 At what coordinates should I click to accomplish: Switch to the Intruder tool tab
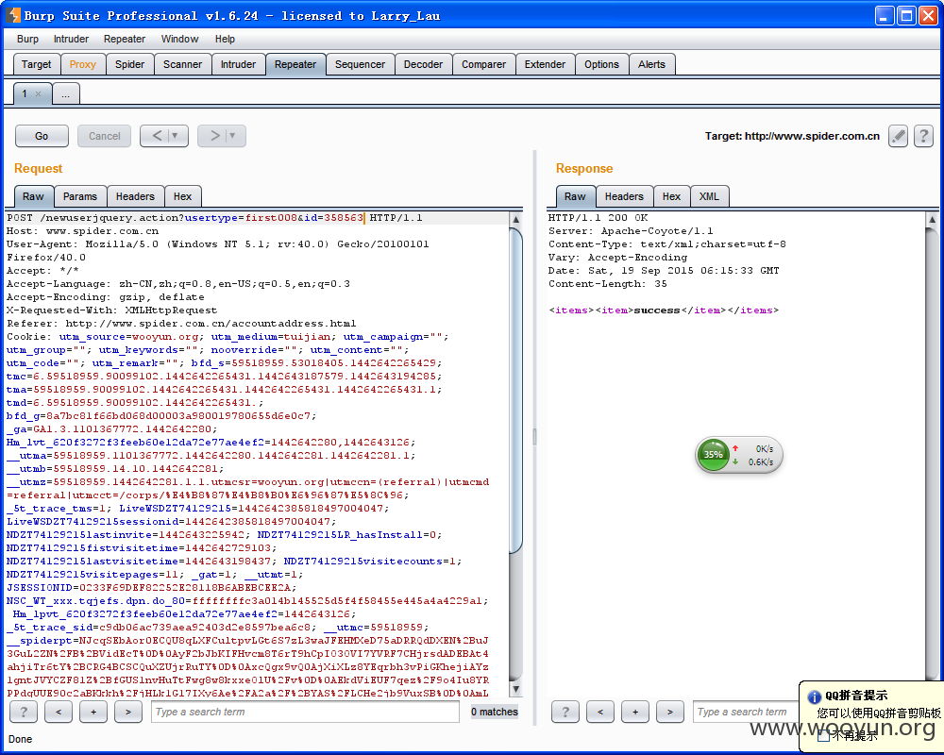pos(238,64)
